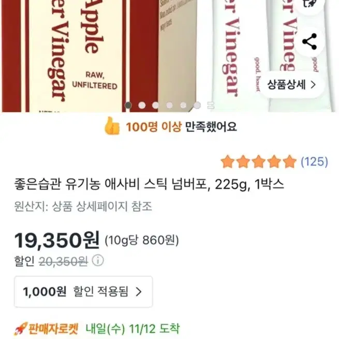
Task: Tap the share icon on product image
Action: (x=309, y=41)
